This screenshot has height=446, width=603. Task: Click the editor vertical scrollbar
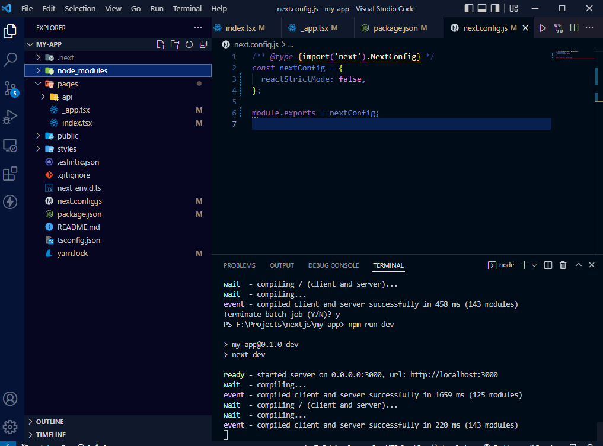pyautogui.click(x=599, y=152)
